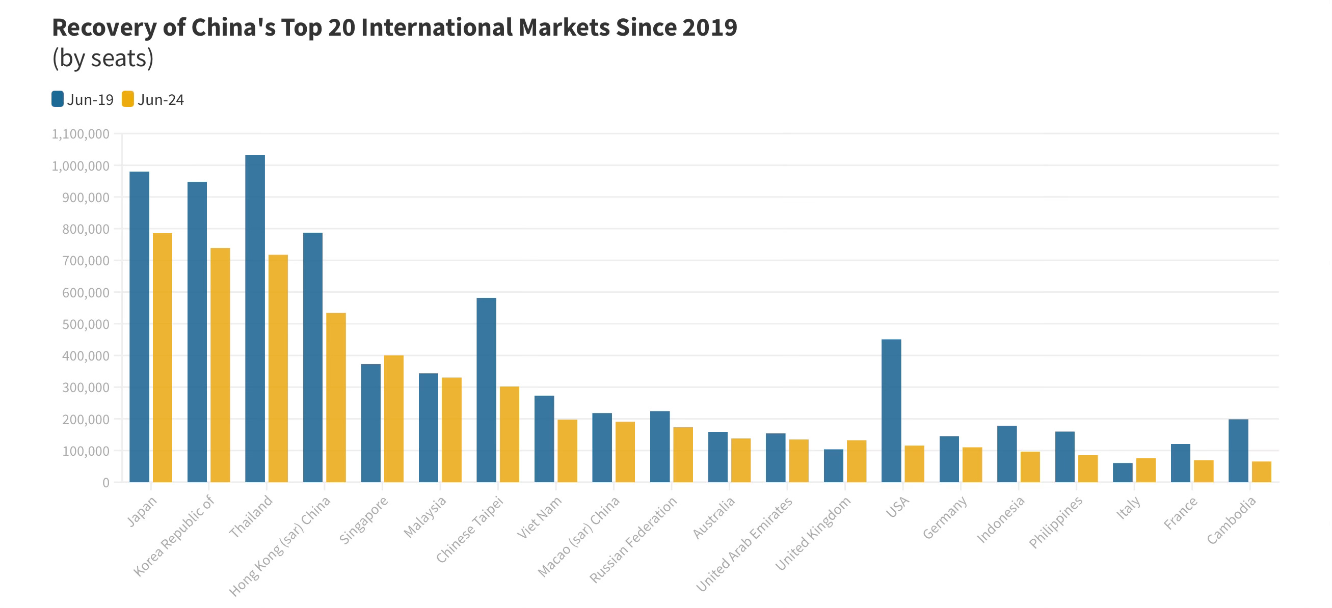
Task: Select Singapore's yellow Jun-24 bar
Action: tap(393, 419)
